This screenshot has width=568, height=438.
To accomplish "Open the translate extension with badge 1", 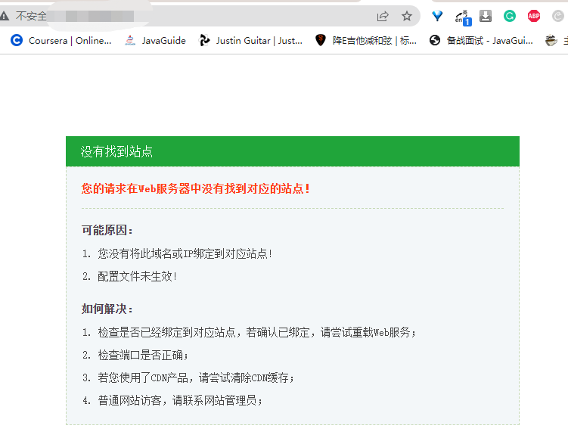I will point(463,17).
